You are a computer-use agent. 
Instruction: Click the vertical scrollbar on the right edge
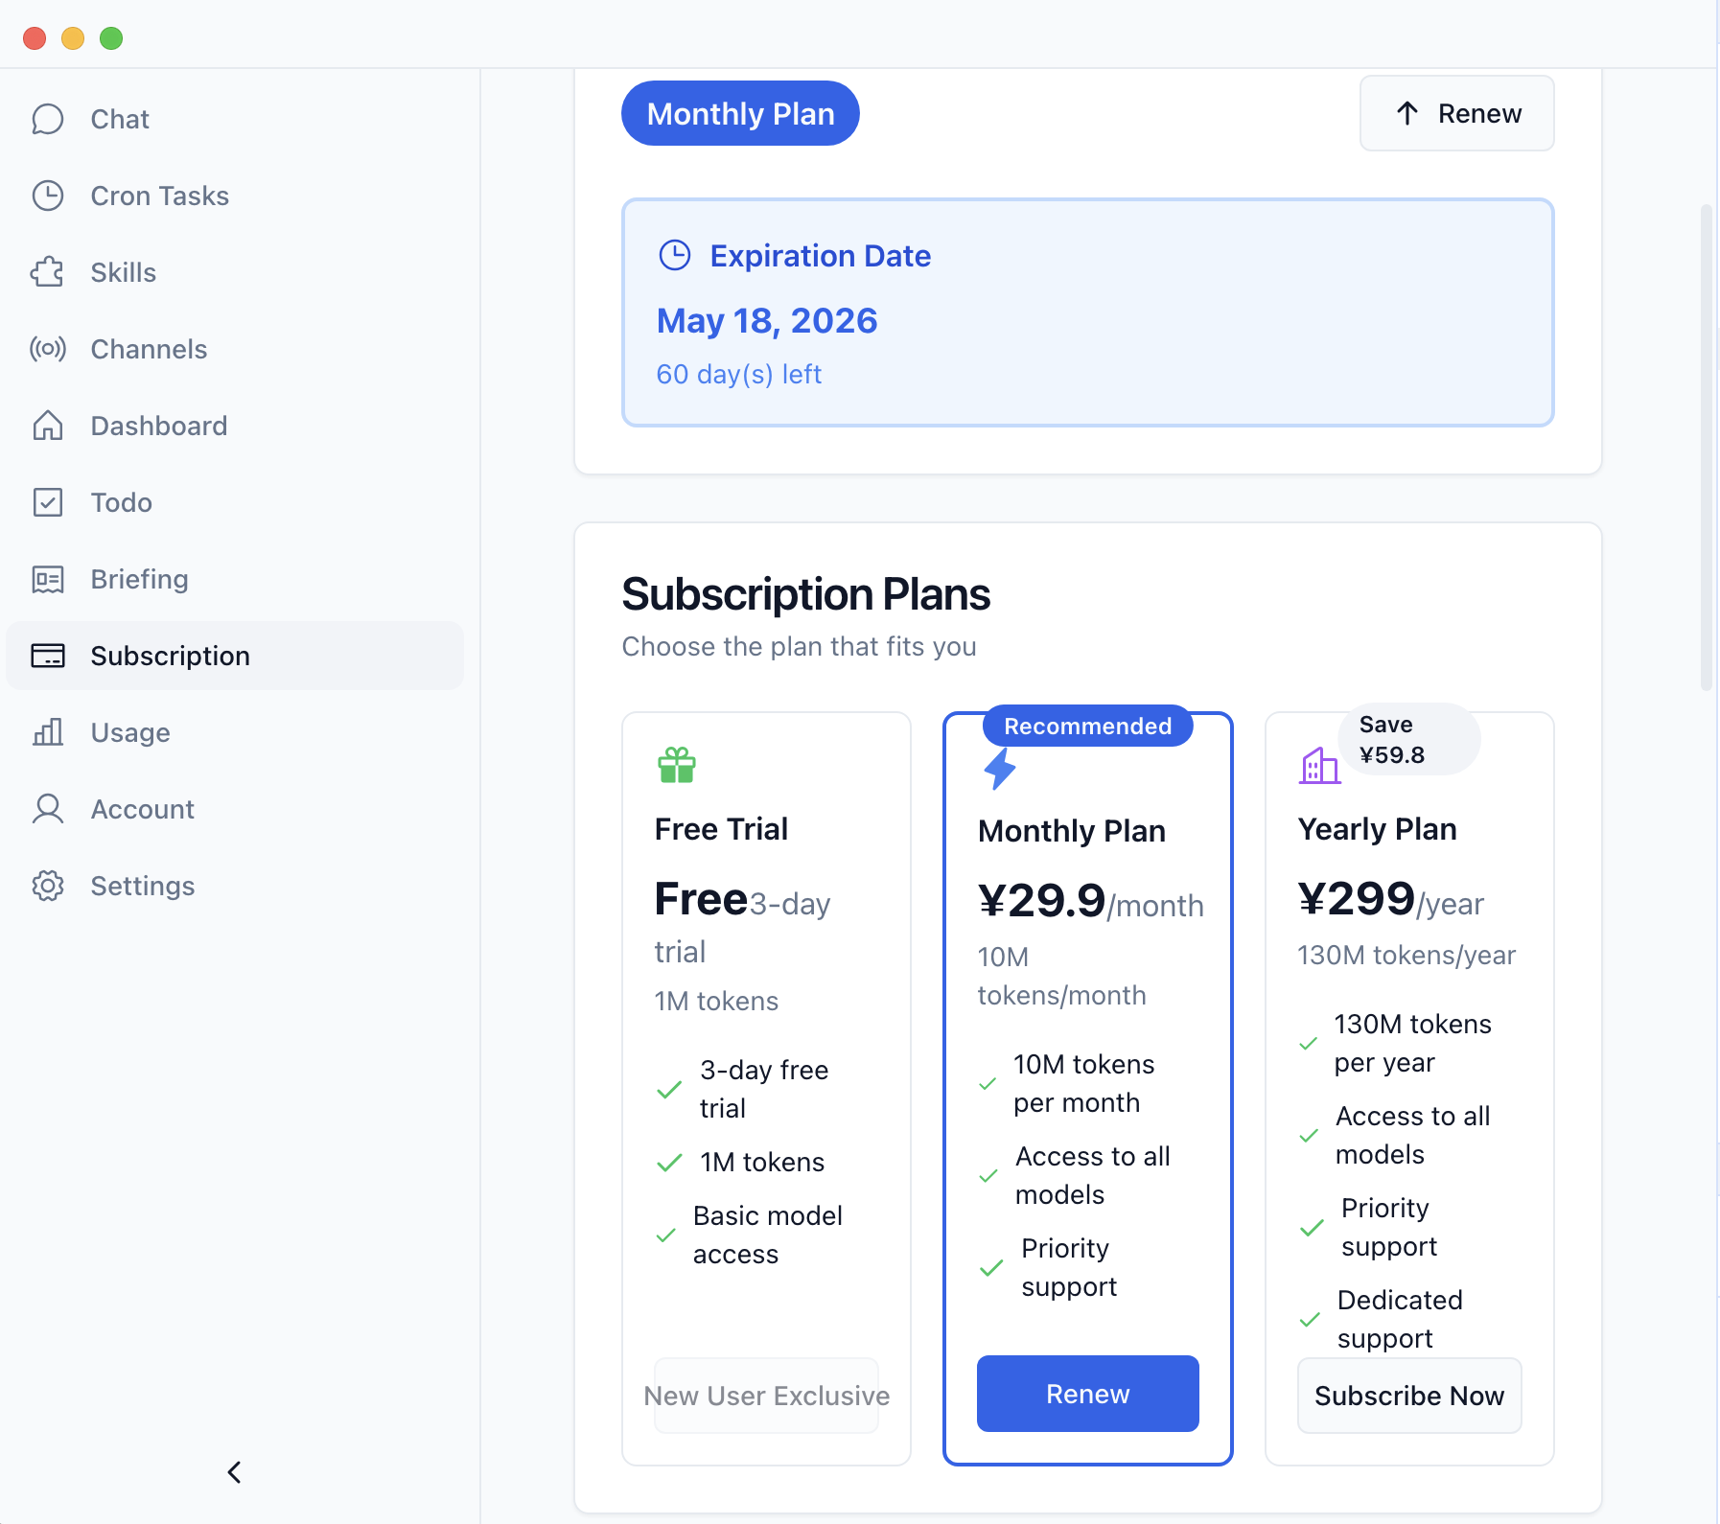point(1706,447)
